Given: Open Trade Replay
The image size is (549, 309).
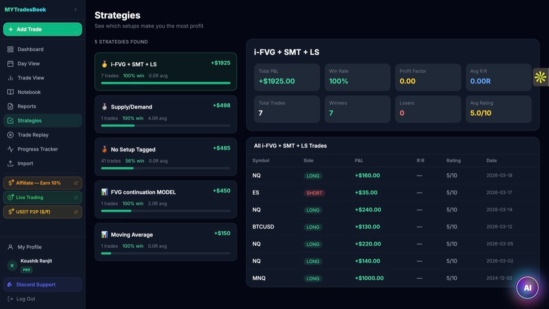Looking at the screenshot, I should click(32, 134).
